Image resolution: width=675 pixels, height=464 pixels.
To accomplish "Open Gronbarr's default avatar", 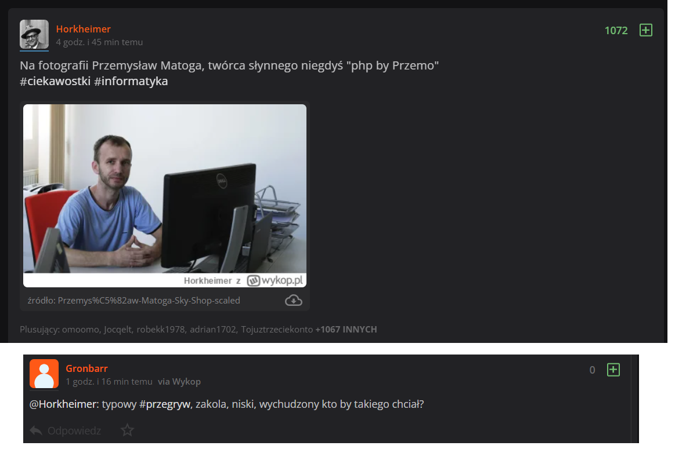I will click(x=44, y=374).
